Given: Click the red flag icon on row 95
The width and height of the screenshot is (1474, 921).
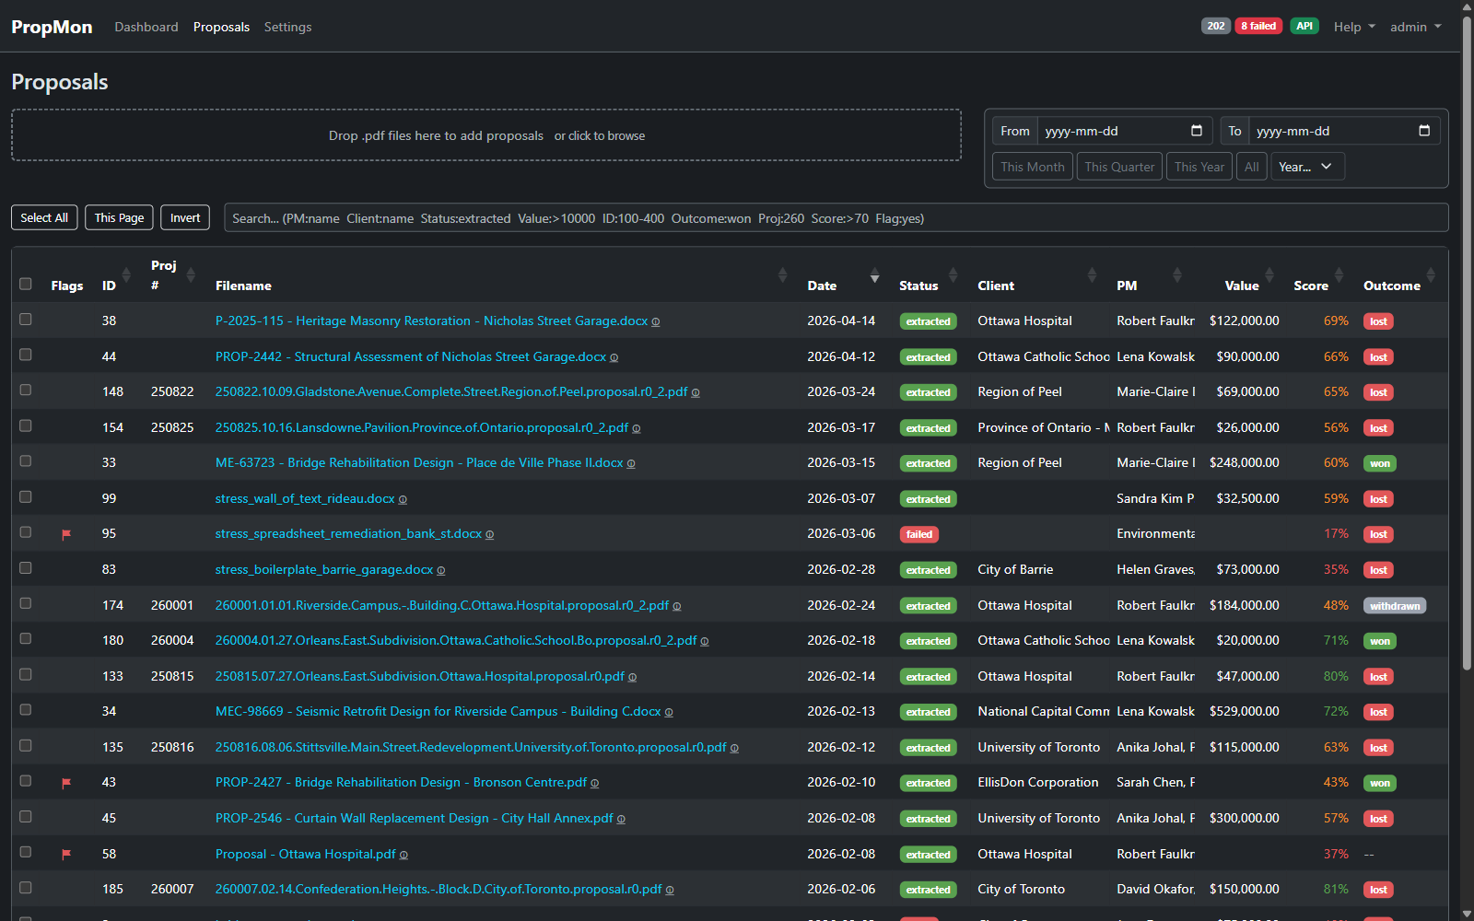Looking at the screenshot, I should 66,534.
